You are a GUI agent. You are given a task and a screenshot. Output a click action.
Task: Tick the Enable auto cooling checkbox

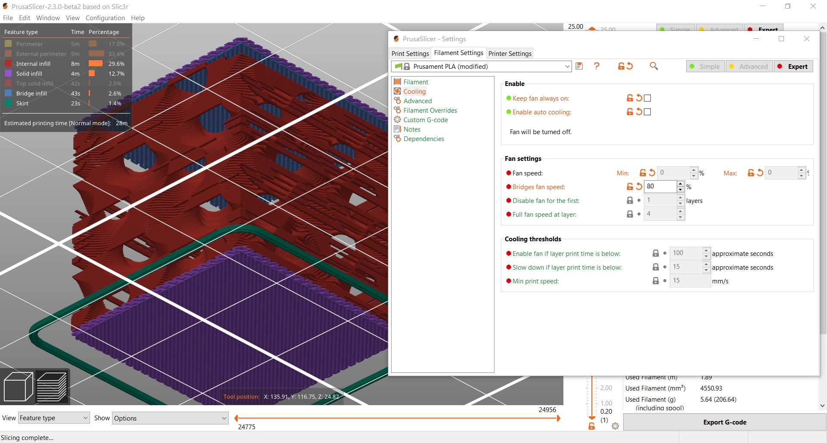pyautogui.click(x=647, y=112)
